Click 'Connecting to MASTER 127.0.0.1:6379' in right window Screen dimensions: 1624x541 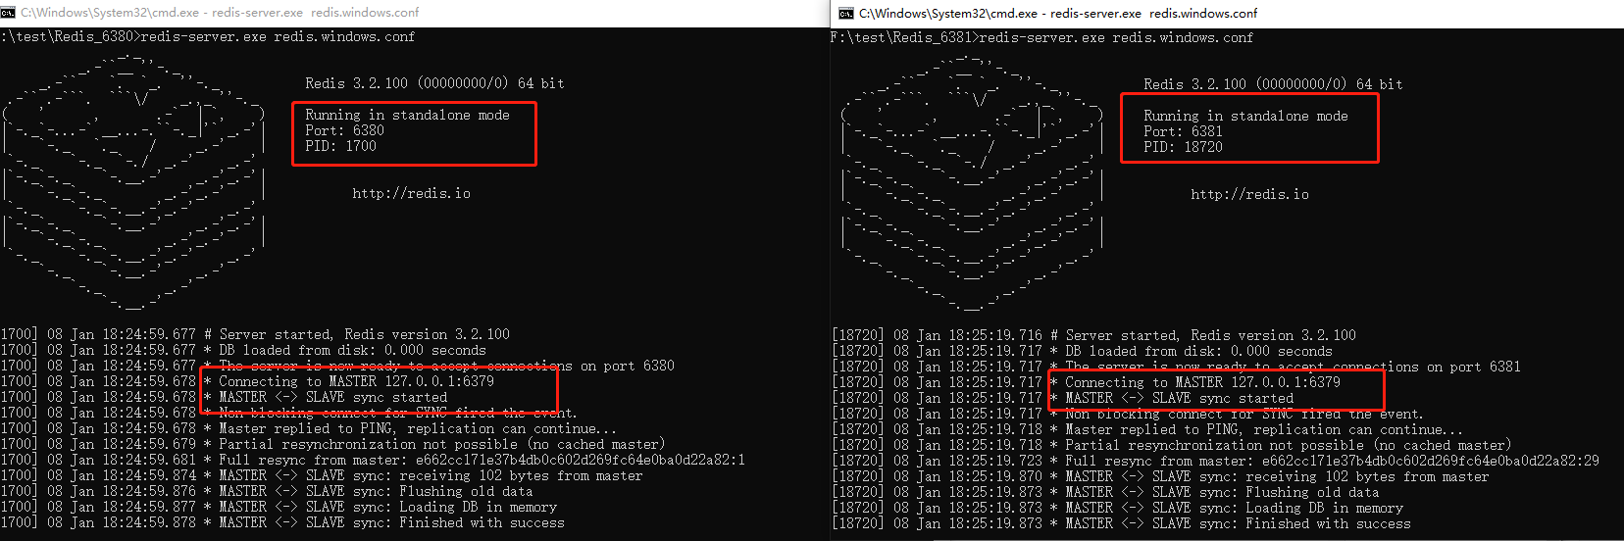[x=1202, y=383]
